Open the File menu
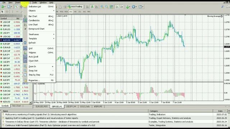This screenshot has height=129, width=230. pos(4,3)
